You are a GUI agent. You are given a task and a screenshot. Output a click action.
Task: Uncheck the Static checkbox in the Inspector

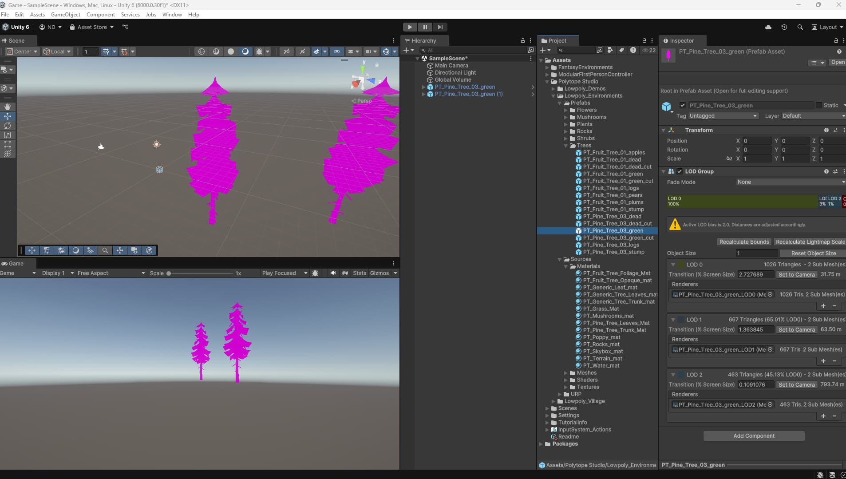[x=819, y=105]
